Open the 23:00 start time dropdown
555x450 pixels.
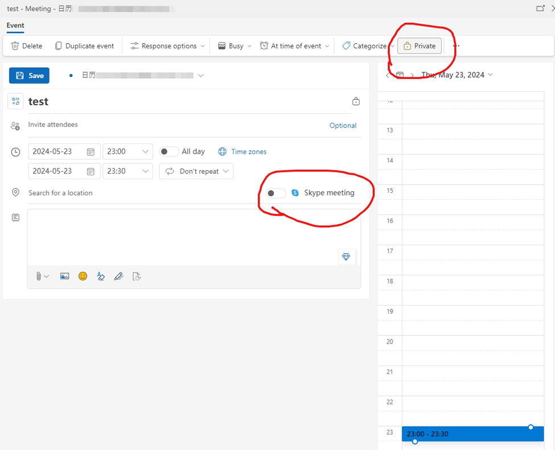point(128,151)
